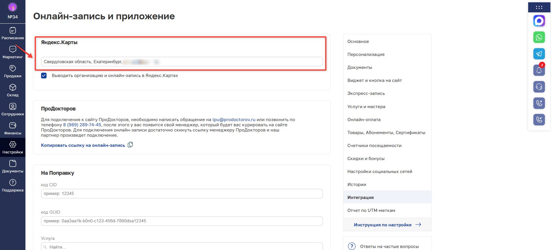Click the код GUID input field
The width and height of the screenshot is (551, 250).
click(182, 221)
